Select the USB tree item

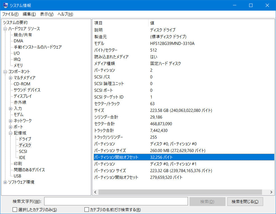[17, 176]
